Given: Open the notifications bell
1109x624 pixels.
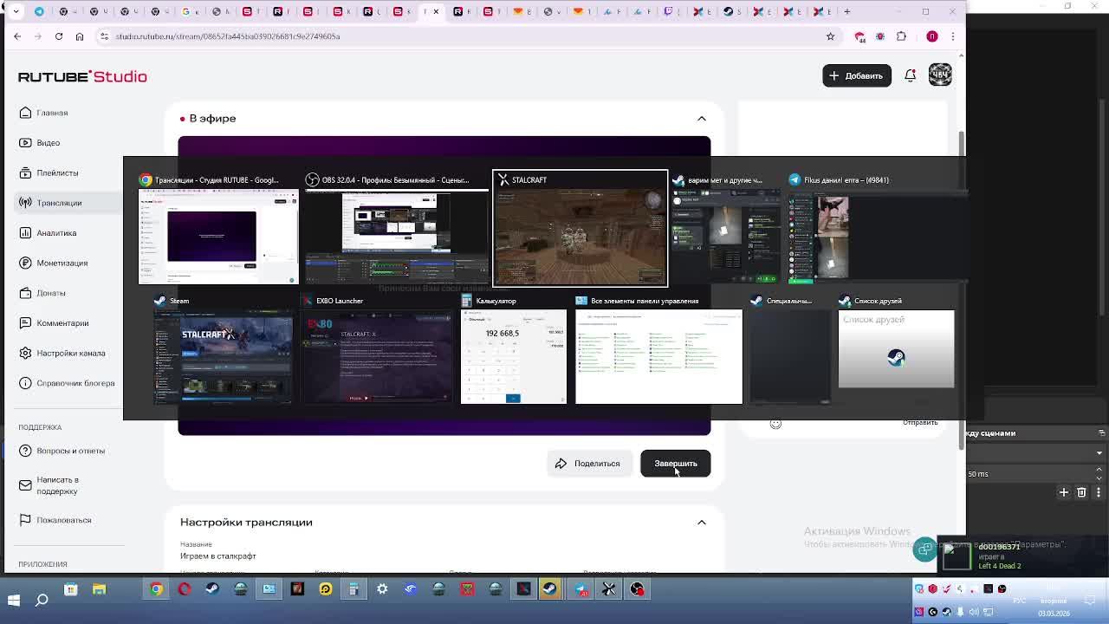Looking at the screenshot, I should 910,75.
